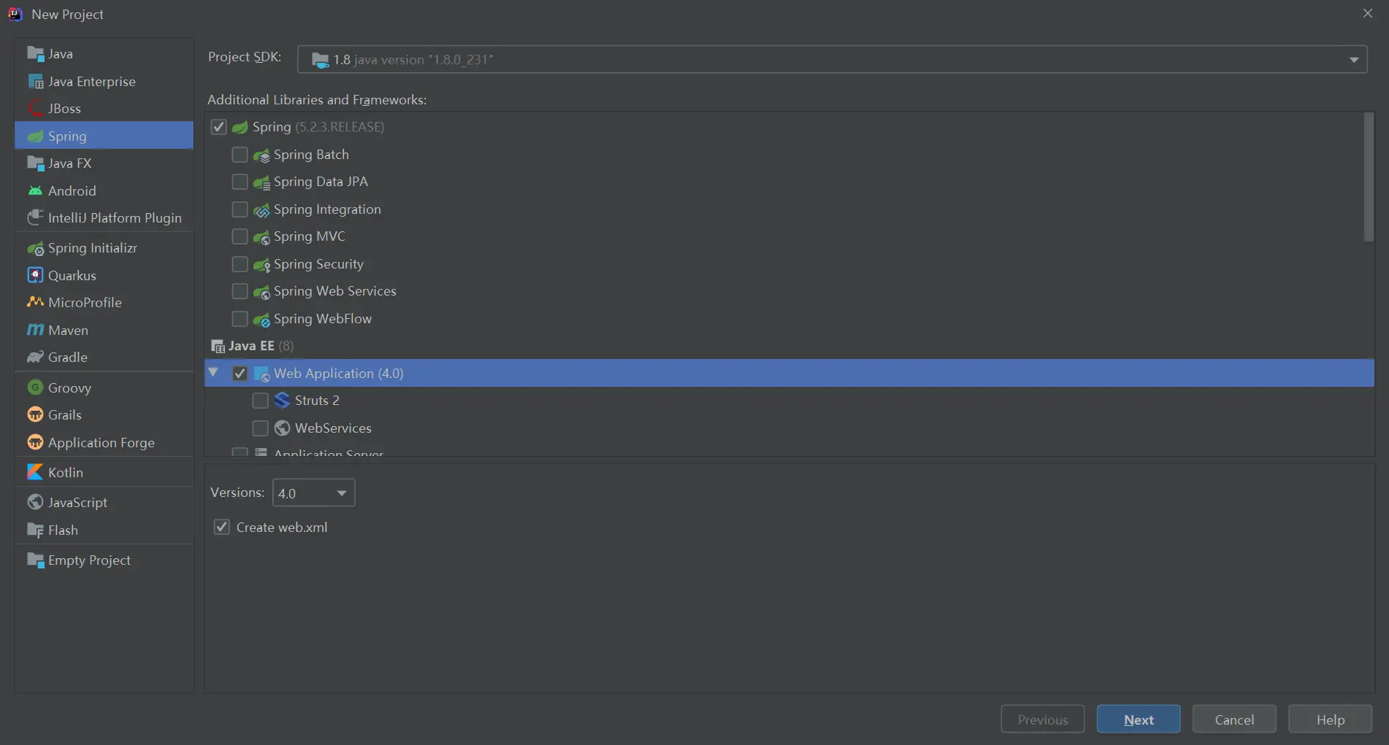Viewport: 1389px width, 745px height.
Task: Click the Spring WebFlow icon
Action: (261, 320)
